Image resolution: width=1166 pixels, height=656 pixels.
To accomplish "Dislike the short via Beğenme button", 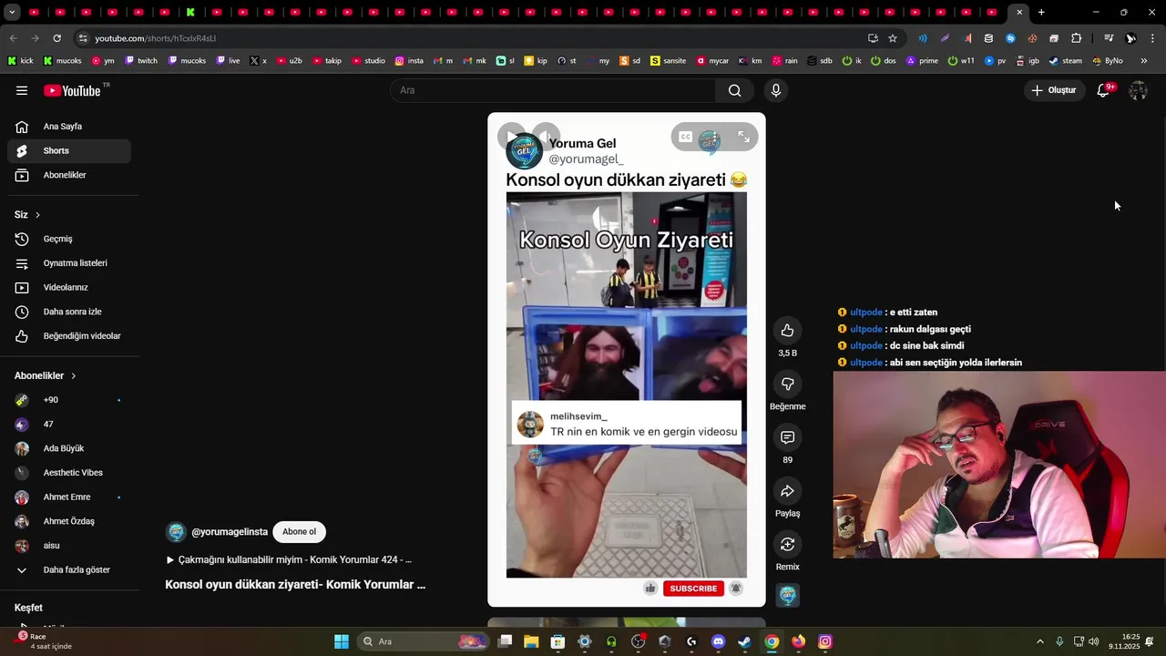I will 787,384.
